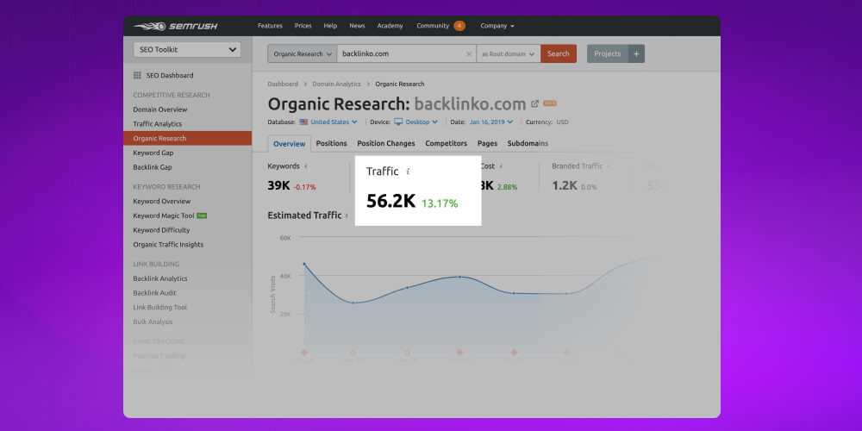Open Domain Overview in sidebar
862x431 pixels.
tap(160, 109)
